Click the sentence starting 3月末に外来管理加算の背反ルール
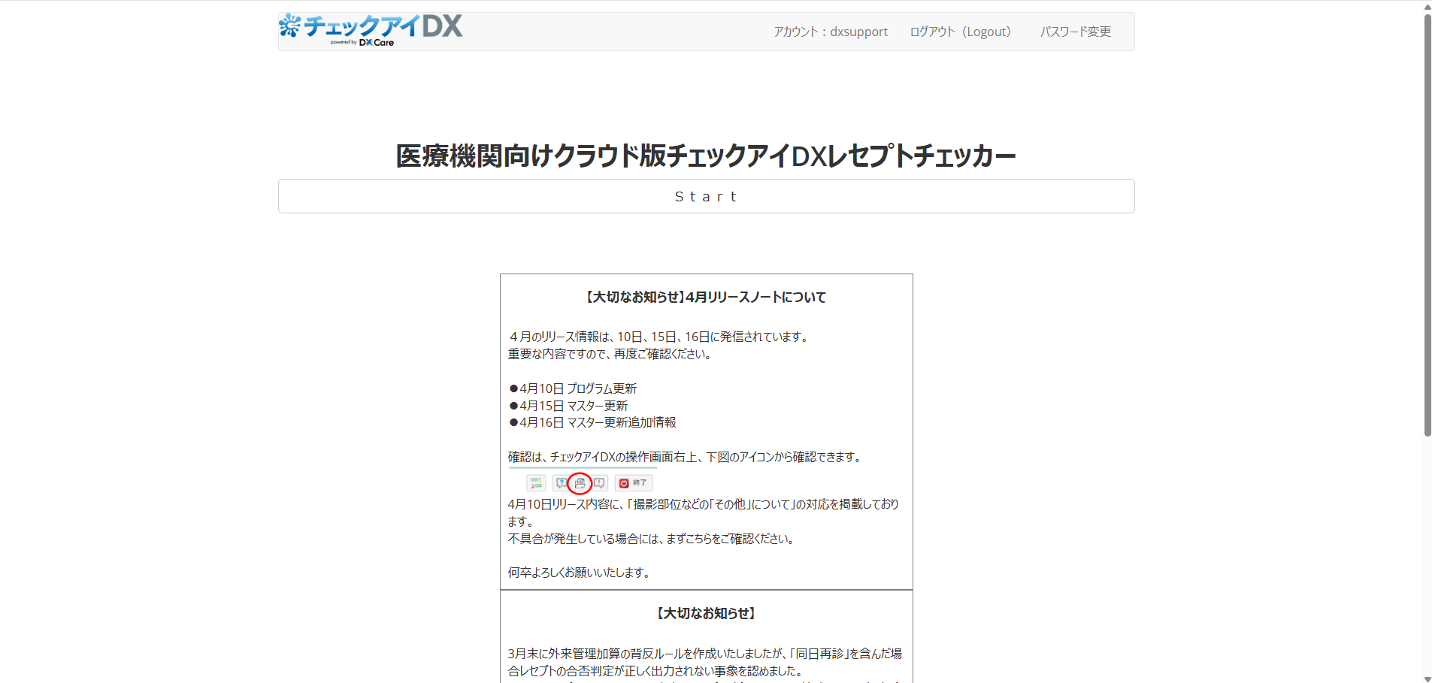 tap(705, 662)
